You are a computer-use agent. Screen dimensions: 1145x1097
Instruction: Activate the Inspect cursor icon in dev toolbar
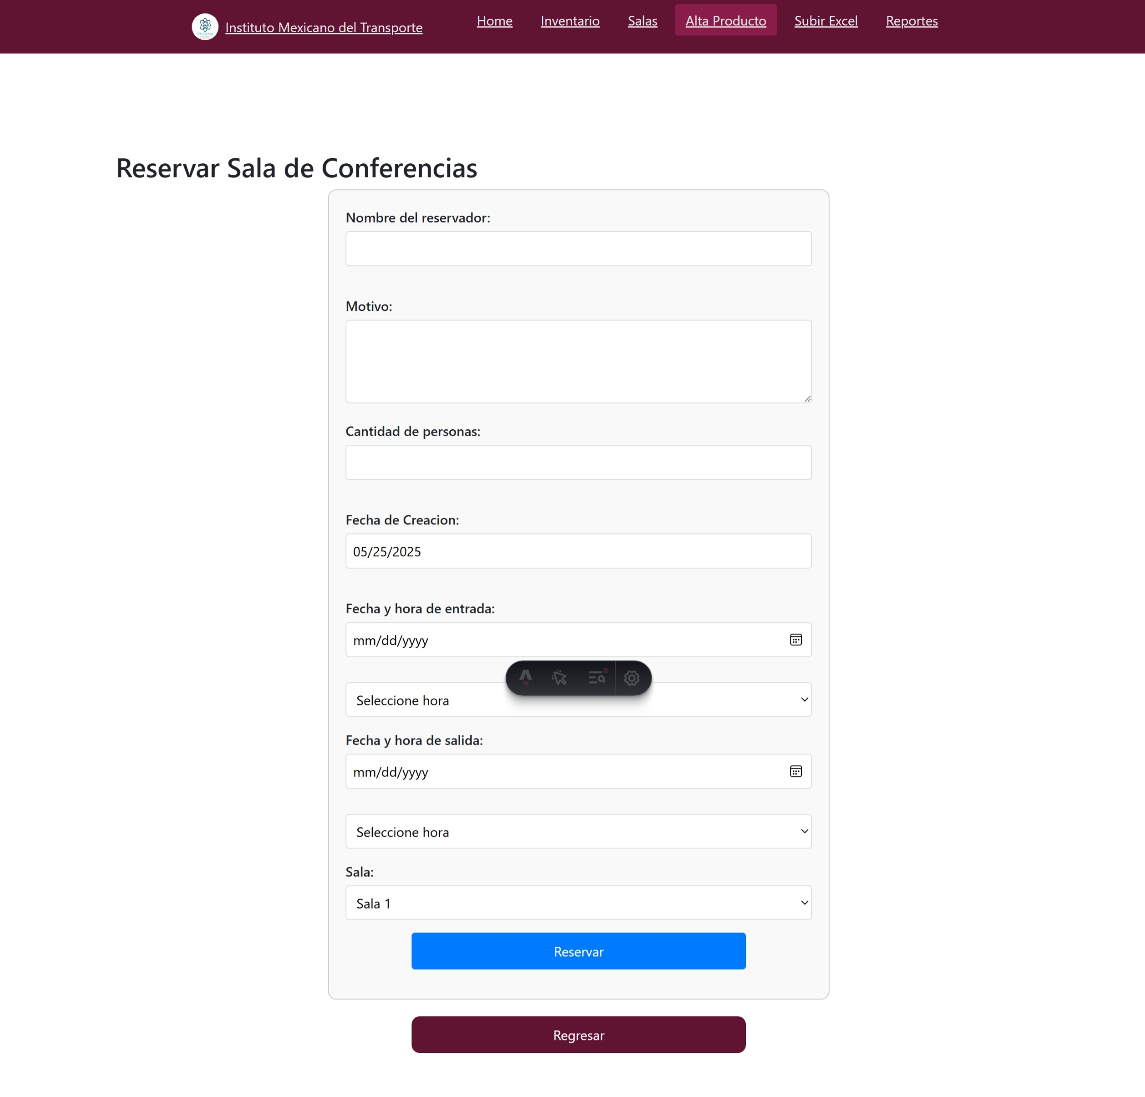click(560, 678)
